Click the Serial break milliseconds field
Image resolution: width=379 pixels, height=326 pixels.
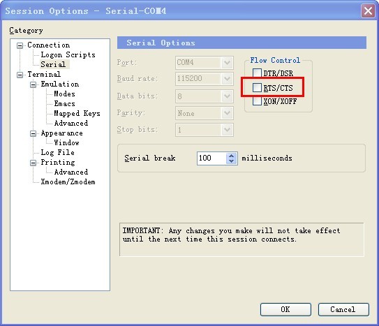click(x=211, y=158)
